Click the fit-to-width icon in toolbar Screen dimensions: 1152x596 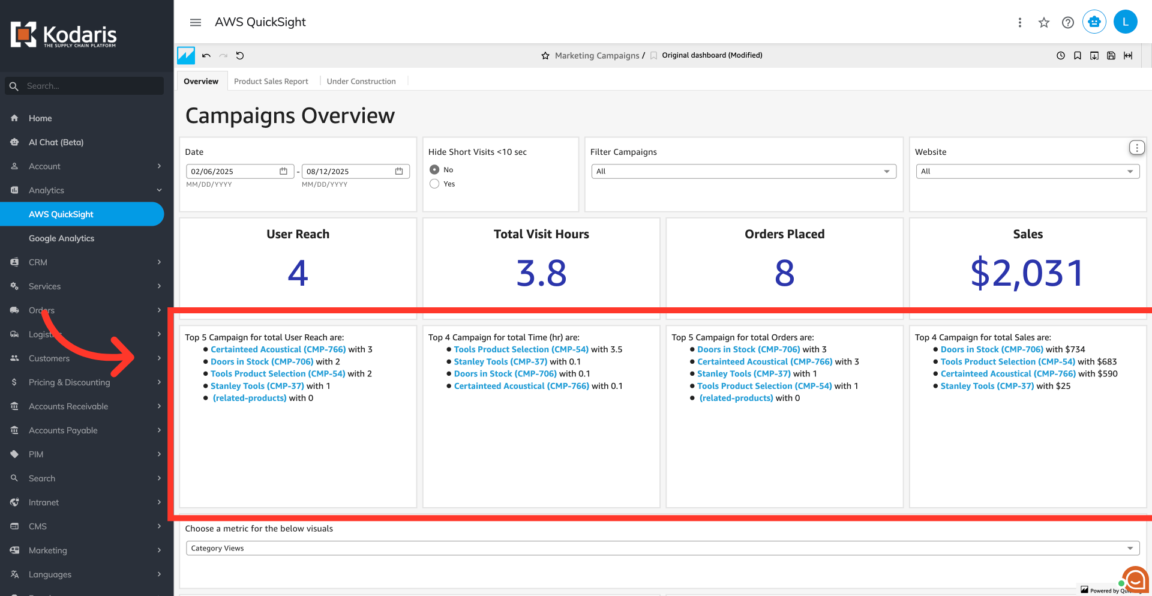click(1128, 56)
